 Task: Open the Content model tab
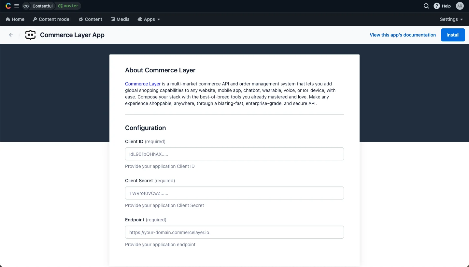tap(51, 19)
